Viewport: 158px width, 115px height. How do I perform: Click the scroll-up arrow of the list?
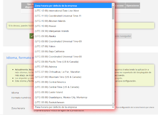(114, 5)
